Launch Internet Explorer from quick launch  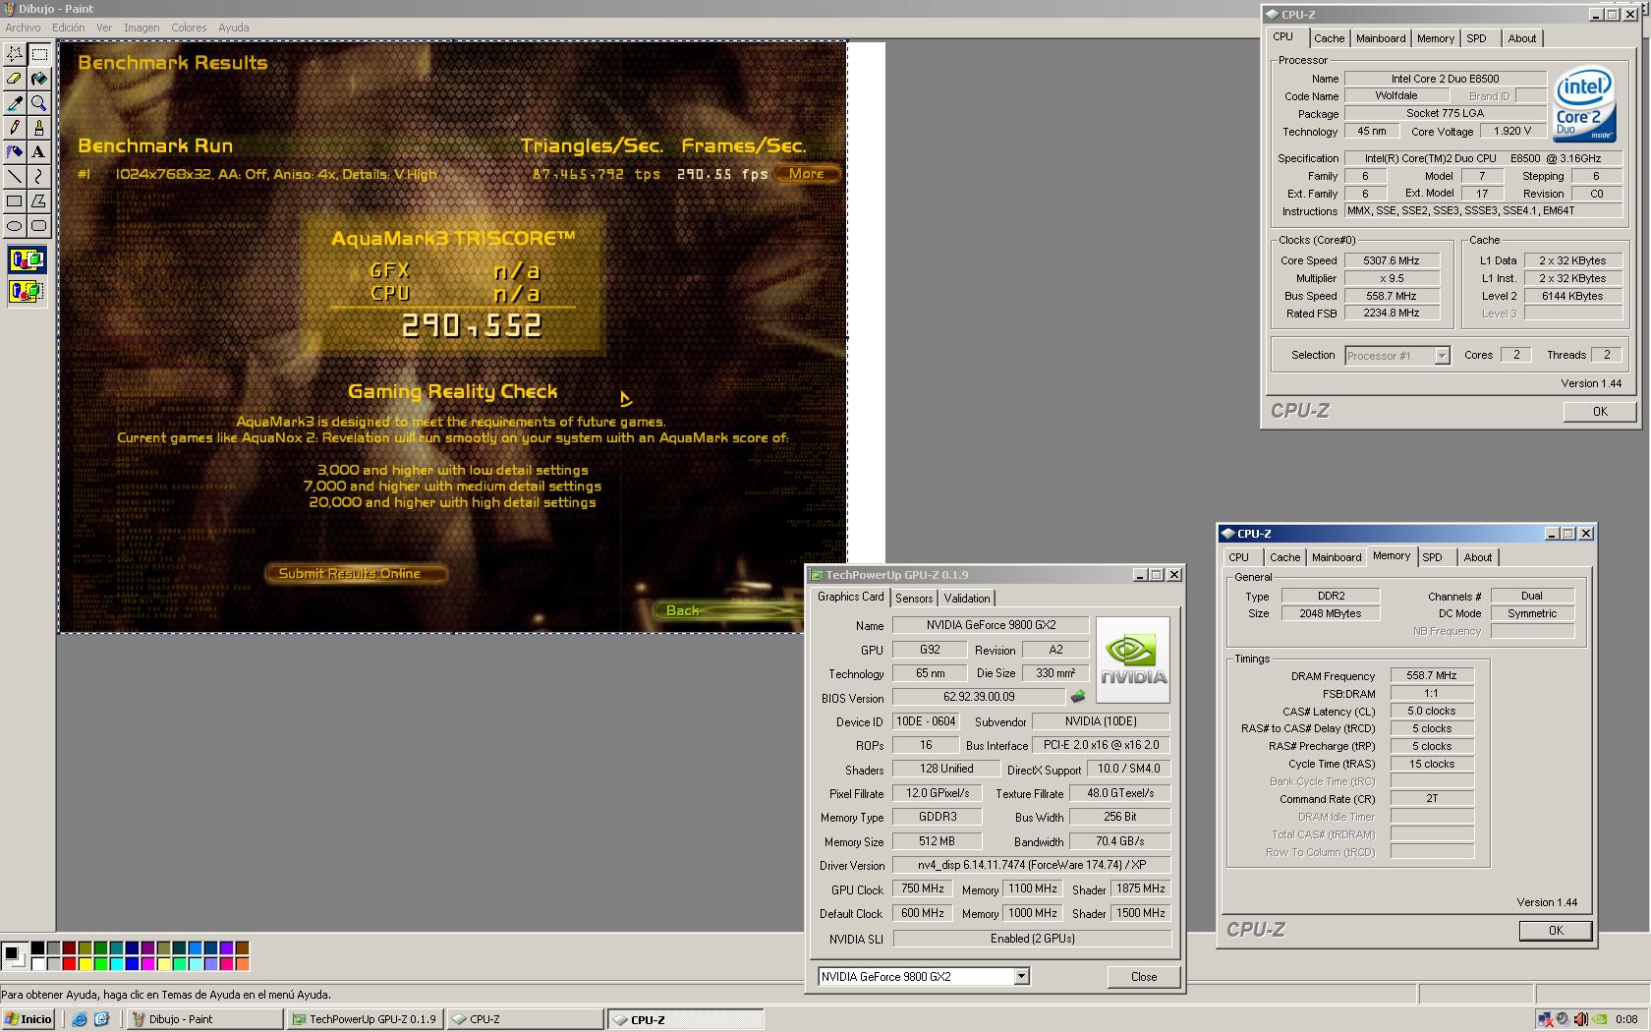tap(80, 1019)
